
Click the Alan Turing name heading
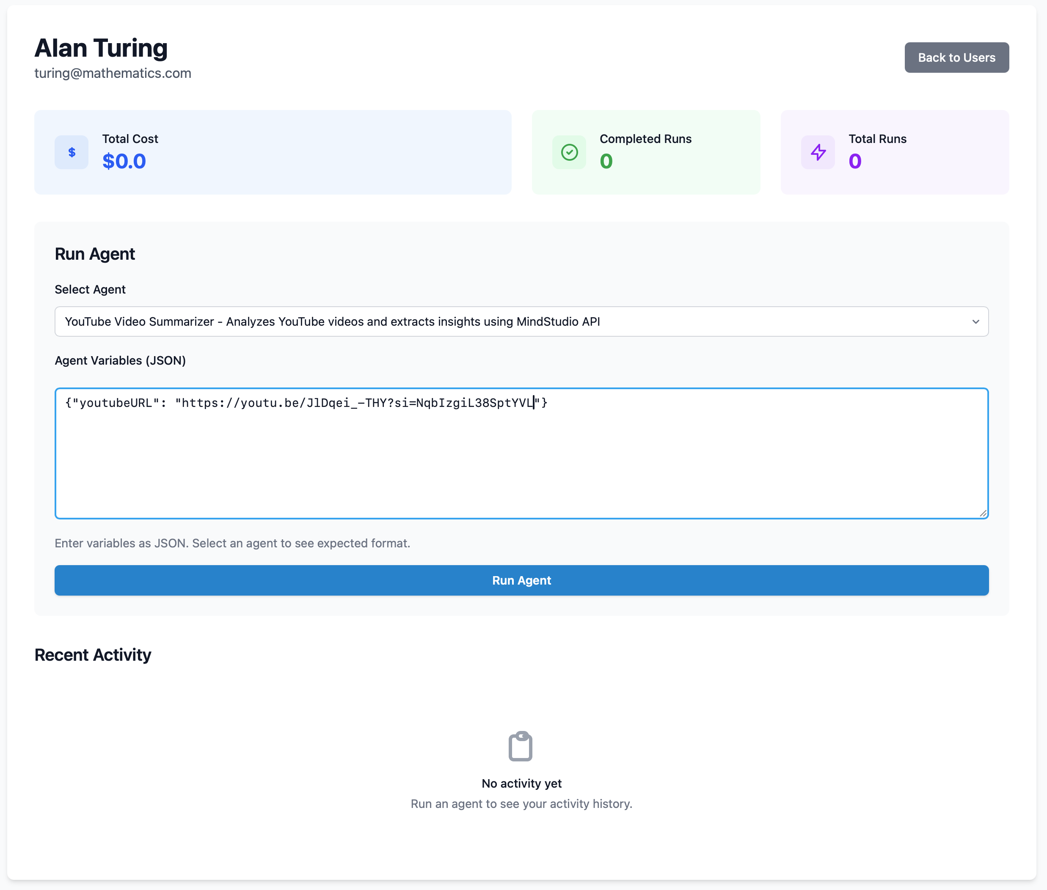(101, 48)
